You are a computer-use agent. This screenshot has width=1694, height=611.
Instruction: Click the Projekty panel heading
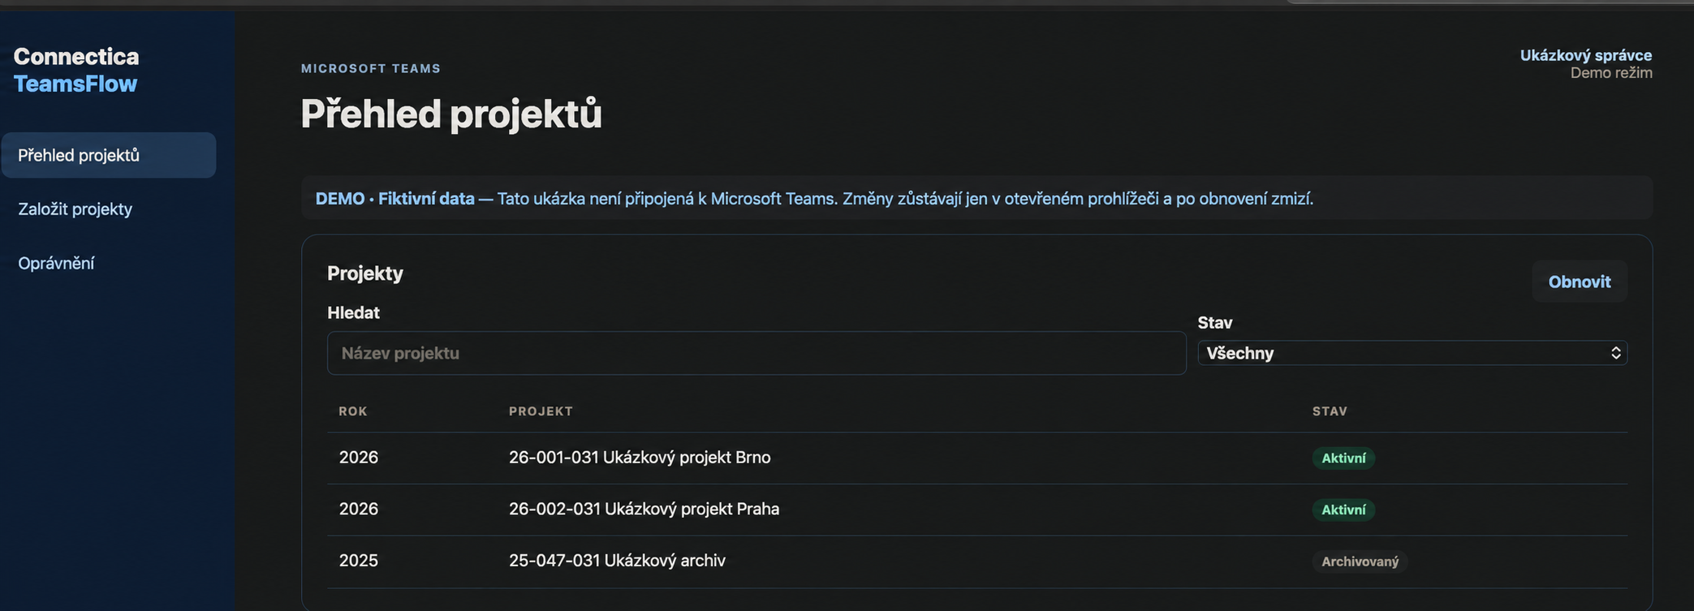[365, 273]
